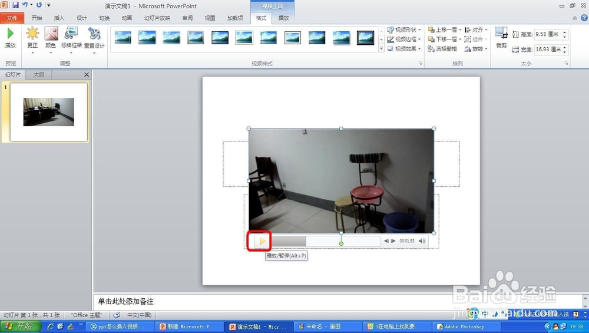
Task: Open the Align (对齐) dropdown
Action: click(476, 29)
